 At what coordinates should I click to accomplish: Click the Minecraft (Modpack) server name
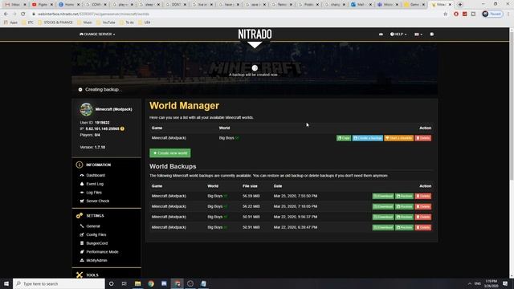coord(113,109)
